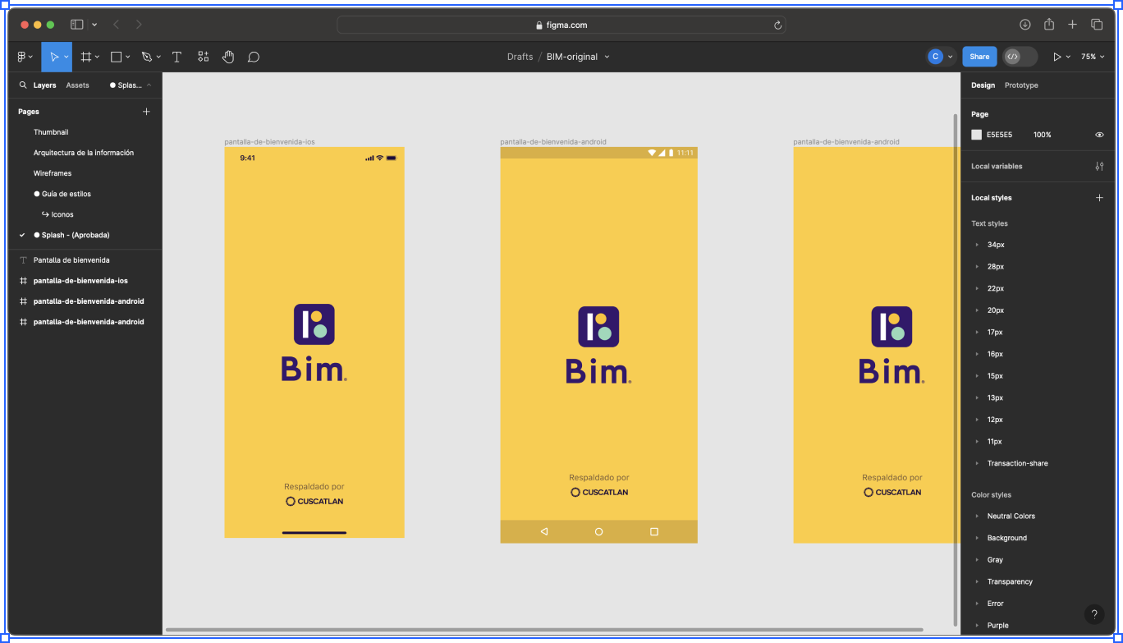Open pen tools dropdown arrow
The image size is (1123, 643).
158,57
